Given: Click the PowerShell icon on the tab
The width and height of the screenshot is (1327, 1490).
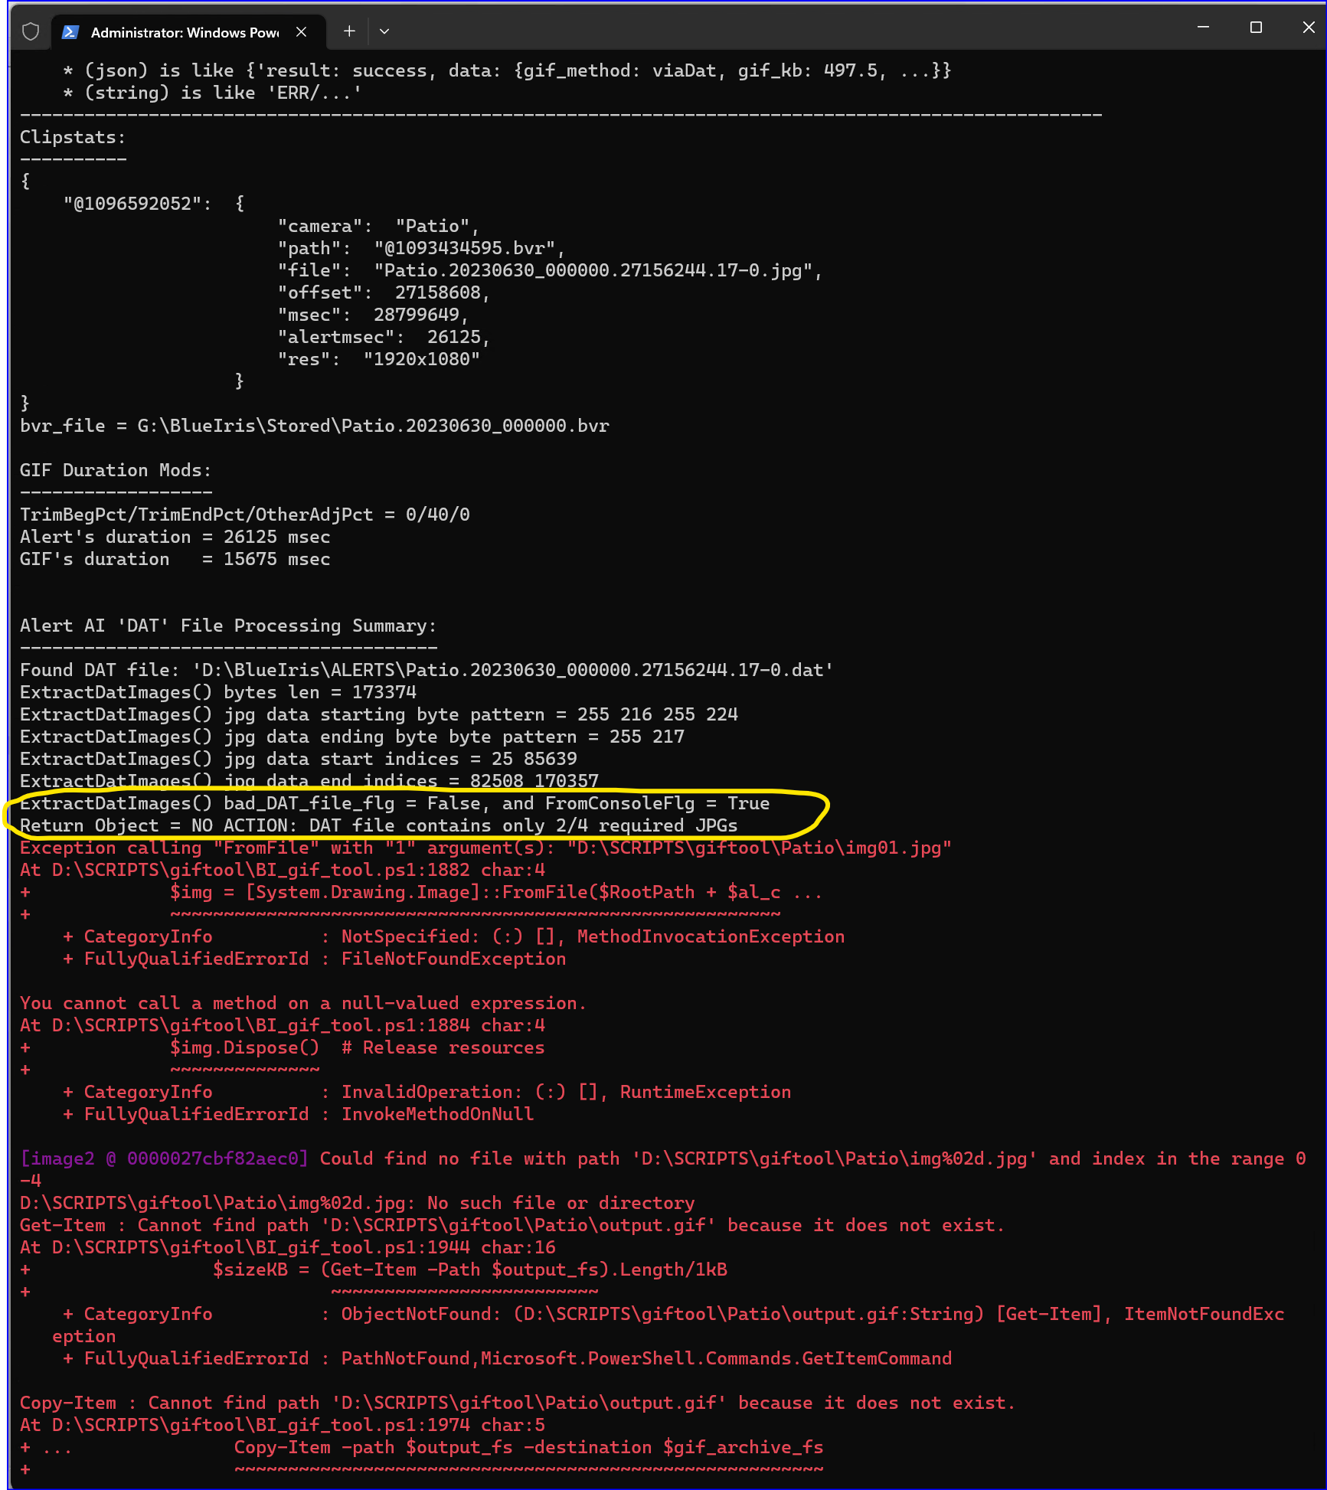Looking at the screenshot, I should pyautogui.click(x=70, y=32).
